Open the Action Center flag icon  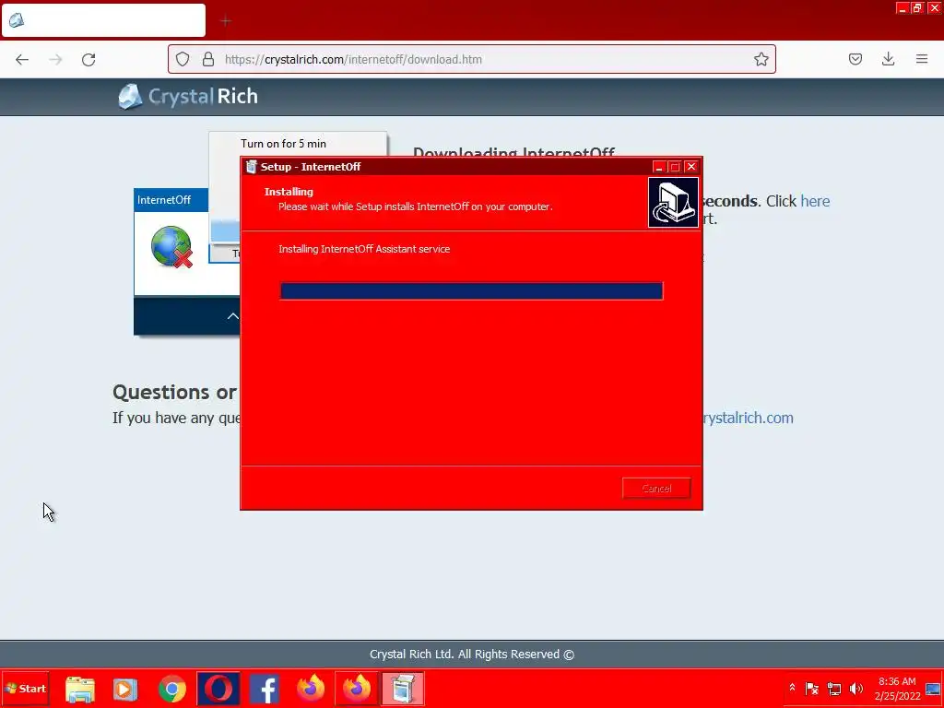[x=811, y=689]
